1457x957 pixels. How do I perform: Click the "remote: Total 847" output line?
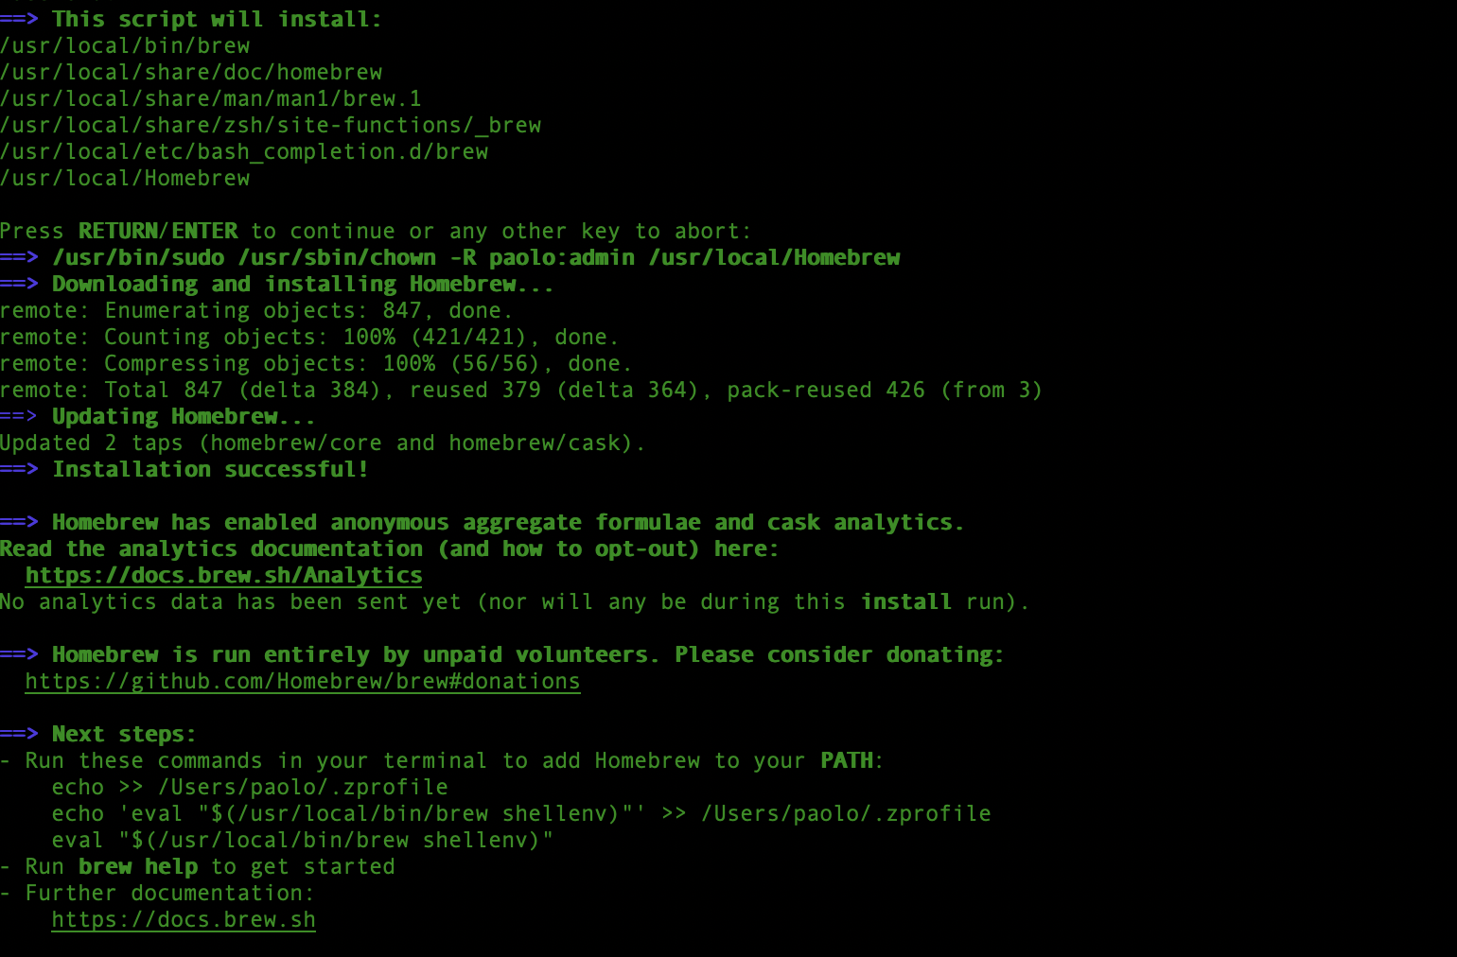point(520,390)
